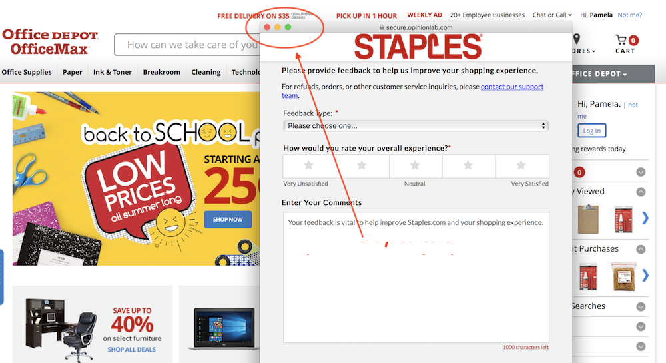Expand the sidebar section with zero badge
666x363 pixels.
tap(641, 172)
